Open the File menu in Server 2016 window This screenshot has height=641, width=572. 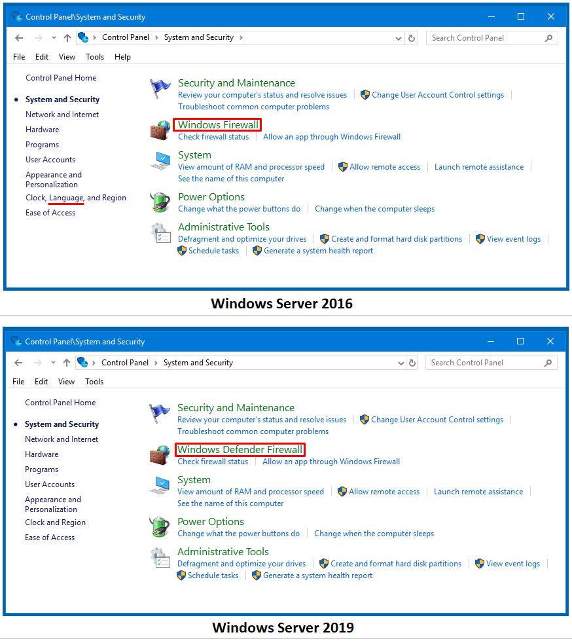(19, 57)
